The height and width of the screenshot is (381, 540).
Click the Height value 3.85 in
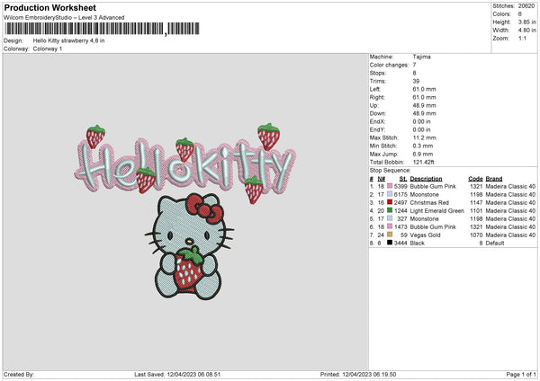pos(526,22)
